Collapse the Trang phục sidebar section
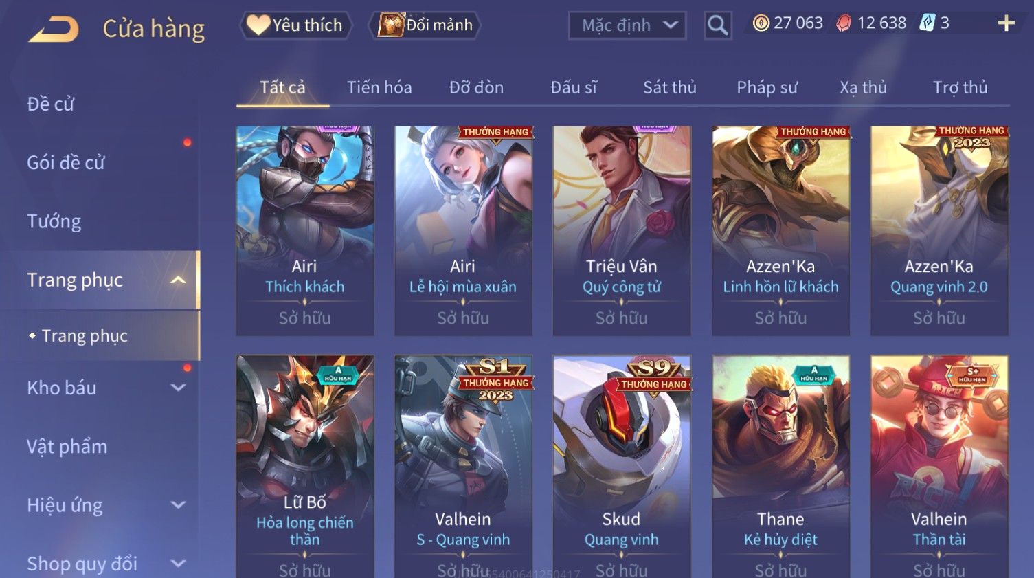1034x578 pixels. pyautogui.click(x=178, y=280)
